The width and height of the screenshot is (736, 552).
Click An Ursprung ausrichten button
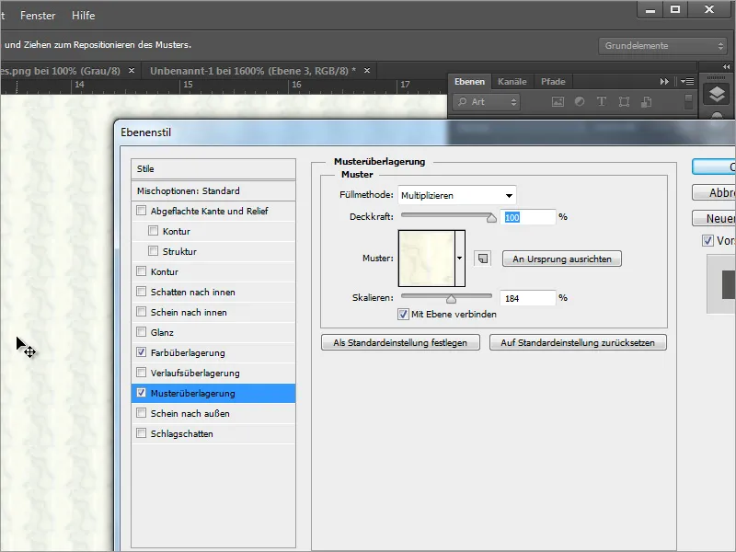coord(562,259)
